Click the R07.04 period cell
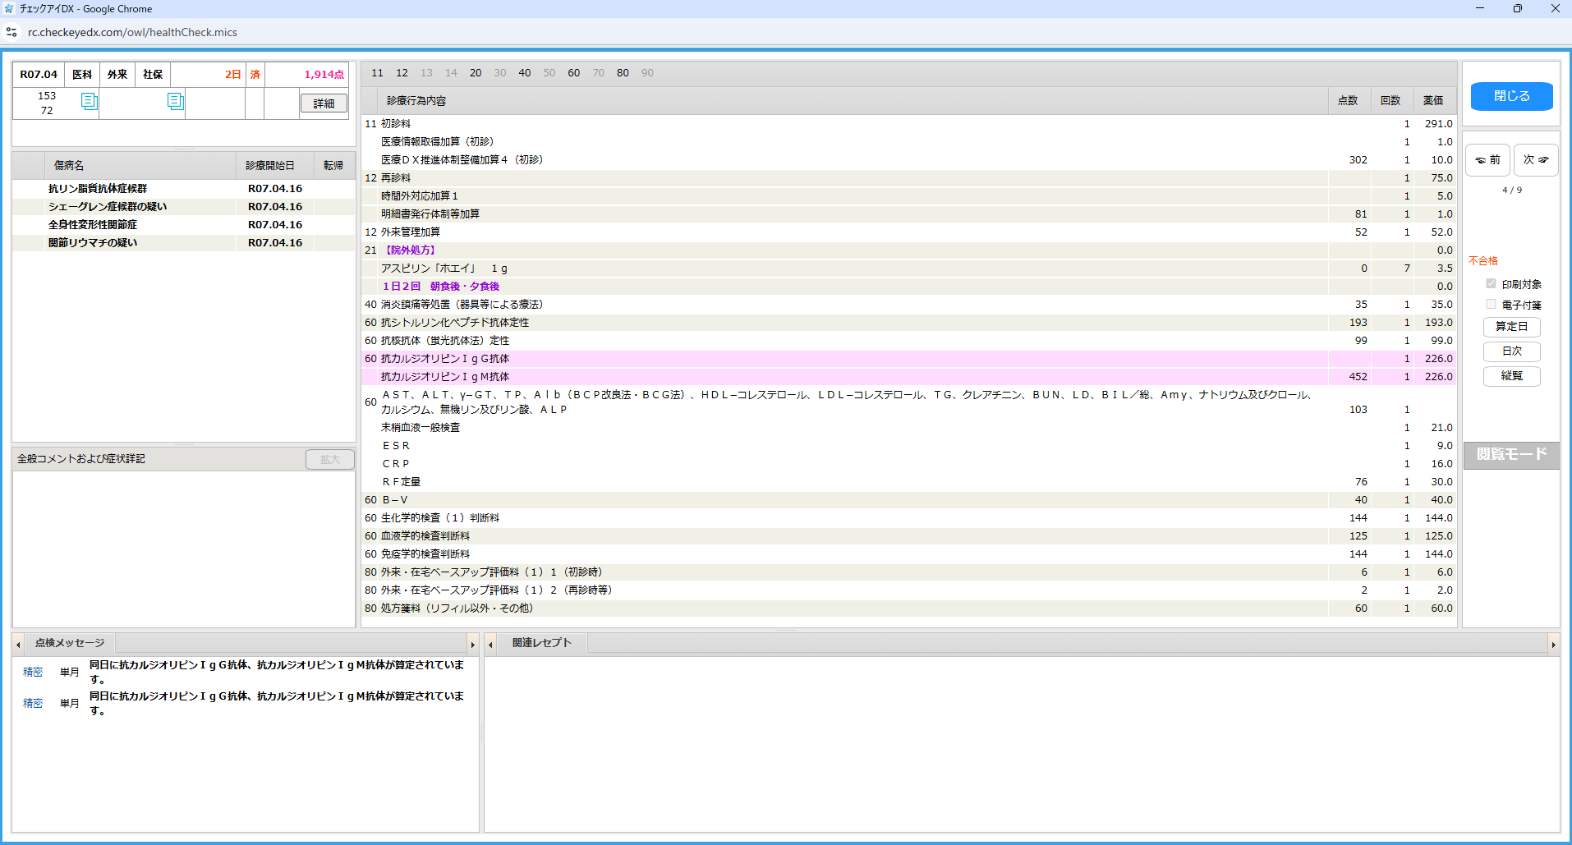Screen dimensions: 1572x845 tap(39, 75)
